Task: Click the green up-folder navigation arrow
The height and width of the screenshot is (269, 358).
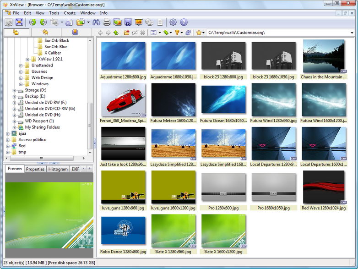Action: tap(116, 33)
